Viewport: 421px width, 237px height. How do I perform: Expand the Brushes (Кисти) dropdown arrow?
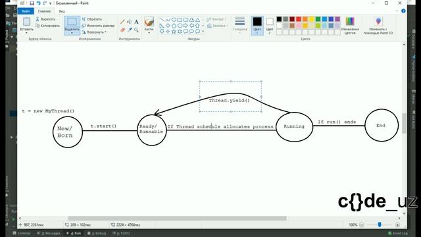149,33
